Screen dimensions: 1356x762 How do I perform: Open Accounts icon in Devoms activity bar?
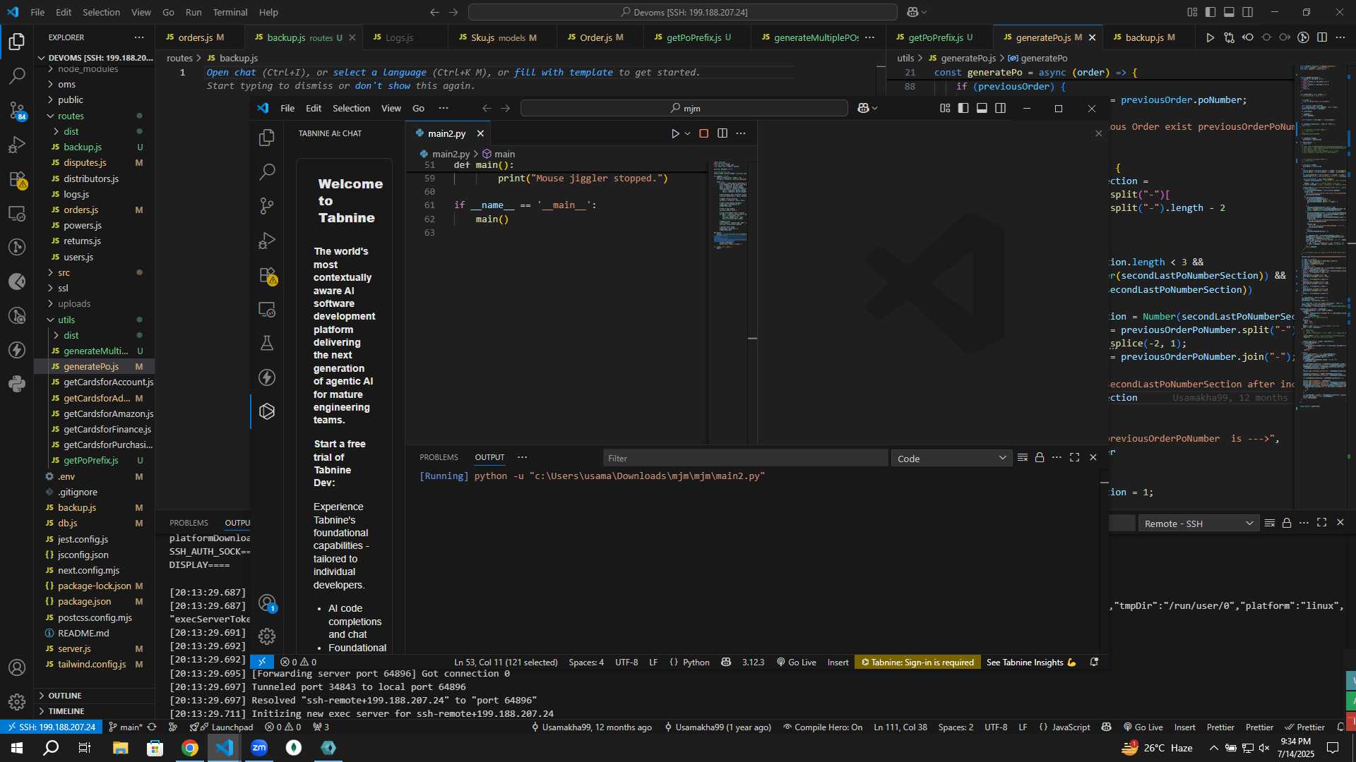17,667
